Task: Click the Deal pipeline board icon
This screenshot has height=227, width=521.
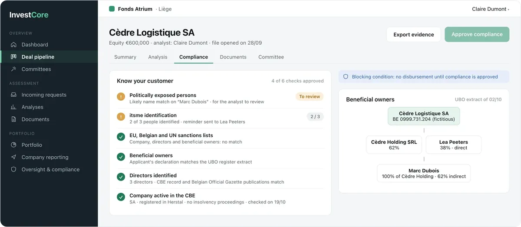Action: click(x=13, y=57)
